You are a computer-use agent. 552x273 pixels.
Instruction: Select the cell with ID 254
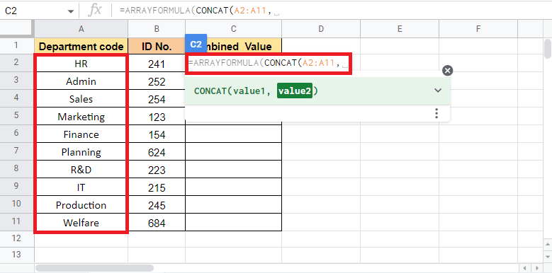pos(157,99)
